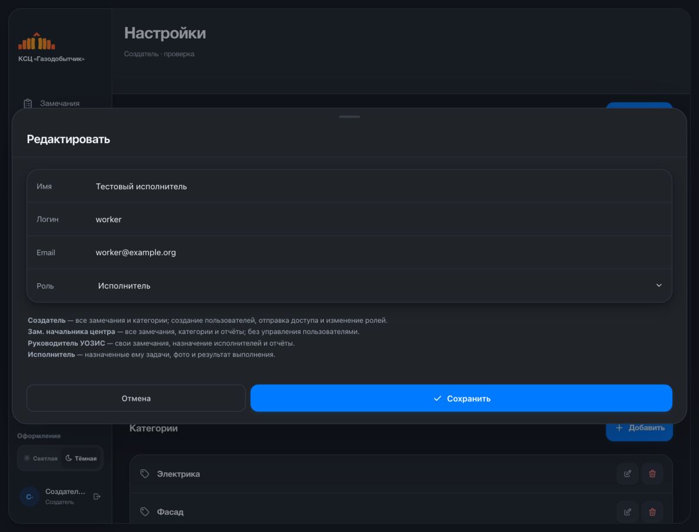
Task: Switch theme to Тёмная
Action: pyautogui.click(x=81, y=459)
